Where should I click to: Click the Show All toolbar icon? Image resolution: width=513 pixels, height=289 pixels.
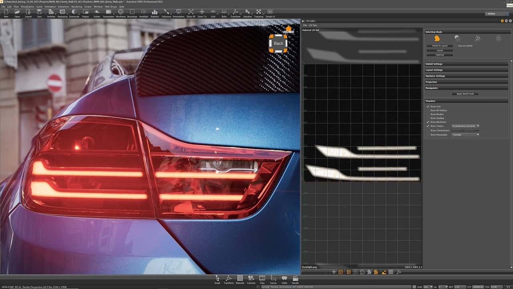click(x=191, y=14)
